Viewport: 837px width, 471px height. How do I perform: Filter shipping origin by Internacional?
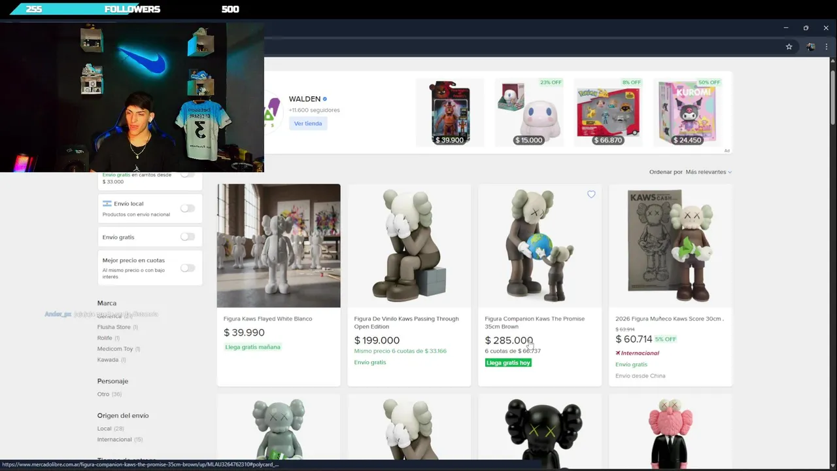[120, 440]
